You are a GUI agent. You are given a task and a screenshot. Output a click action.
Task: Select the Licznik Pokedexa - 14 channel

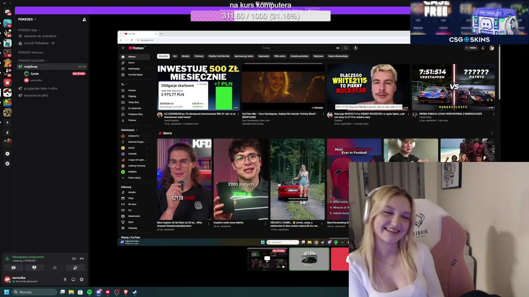39,43
